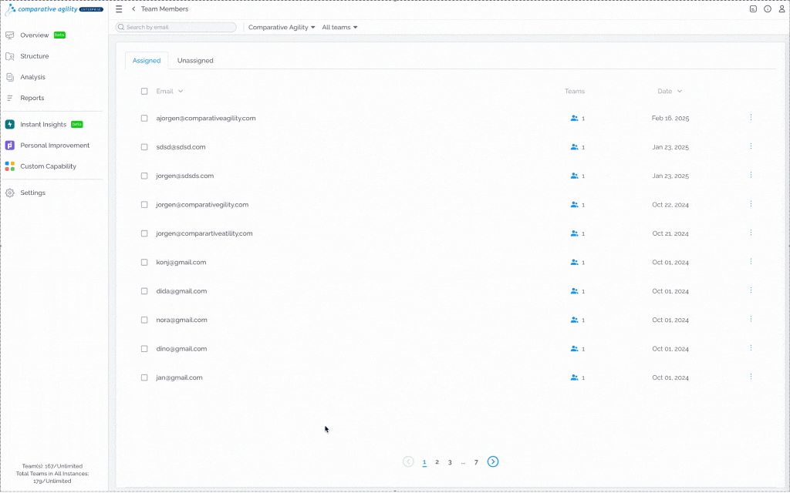Open the All teams dropdown
The image size is (790, 493).
coord(339,27)
